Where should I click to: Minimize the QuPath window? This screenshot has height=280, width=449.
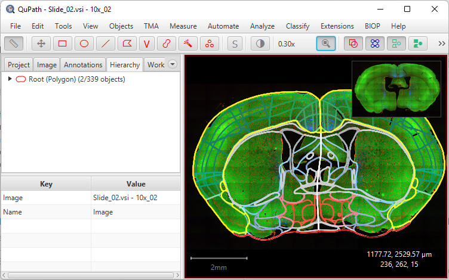[380, 9]
